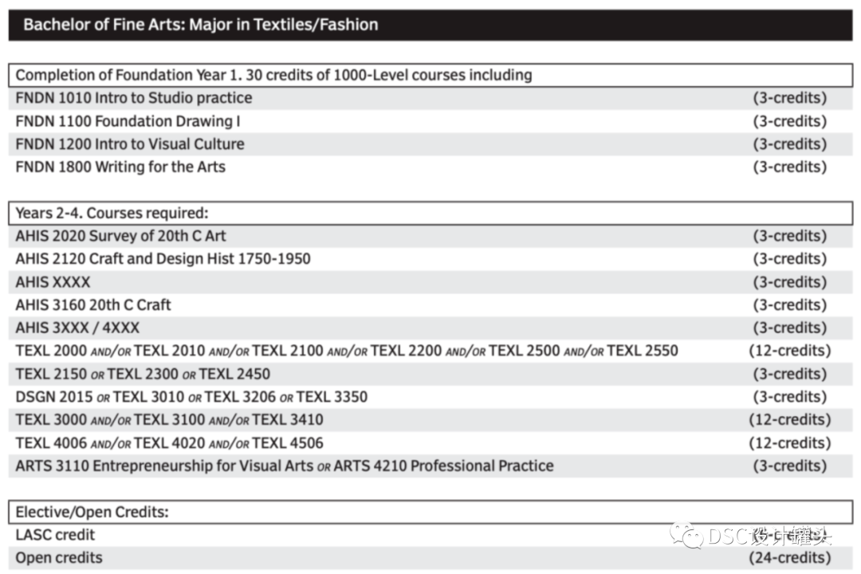Click (12-credits) beside TEXL 3000 row
The image size is (861, 574).
(789, 419)
